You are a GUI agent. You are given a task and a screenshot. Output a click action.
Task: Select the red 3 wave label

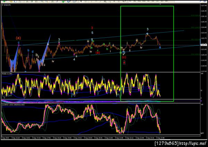tap(92, 28)
